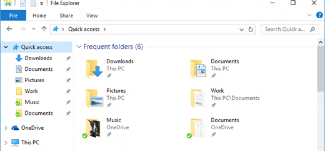
Task: Expand the address bar history dropdown
Action: tap(242, 29)
